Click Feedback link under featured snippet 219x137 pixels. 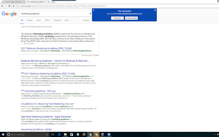[x=96, y=55]
